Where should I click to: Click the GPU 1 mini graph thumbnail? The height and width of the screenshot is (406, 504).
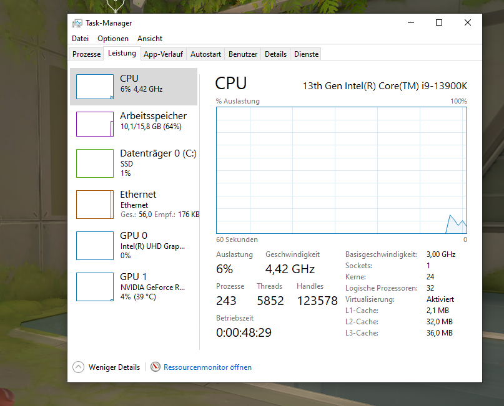click(x=95, y=287)
